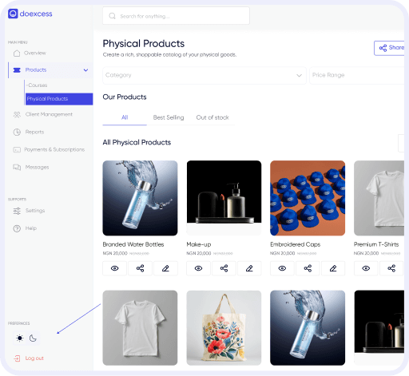Open second-row white t-shirt thumbnail
The width and height of the screenshot is (409, 376).
click(140, 328)
